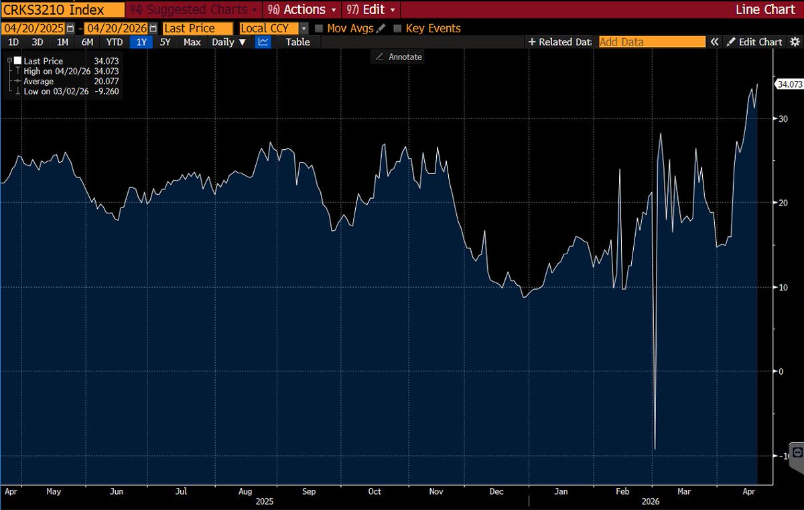This screenshot has height=510, width=804.
Task: Open the Edit menu
Action: (371, 10)
